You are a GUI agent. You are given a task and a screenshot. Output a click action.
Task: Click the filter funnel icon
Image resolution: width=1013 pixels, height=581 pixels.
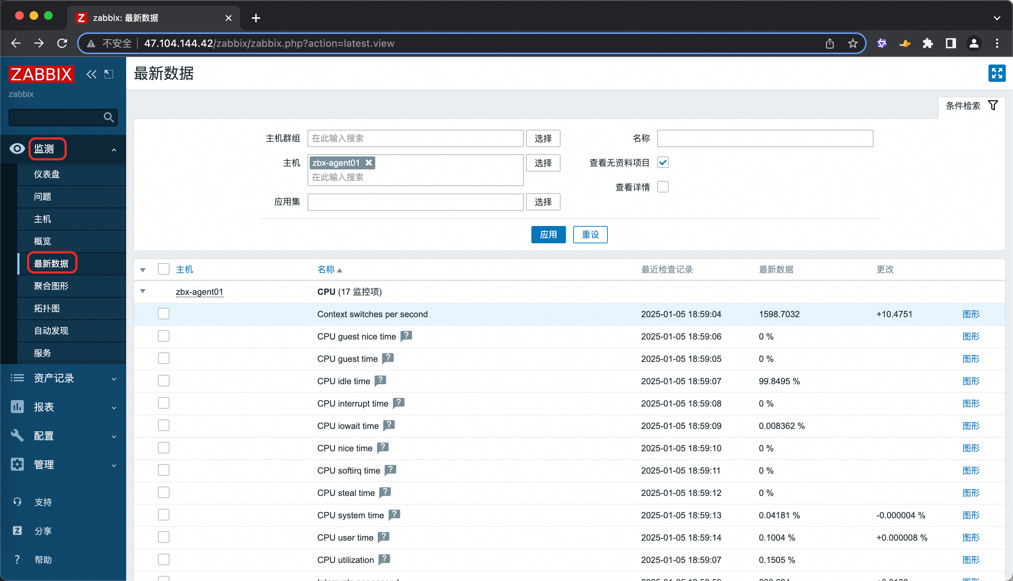point(993,105)
